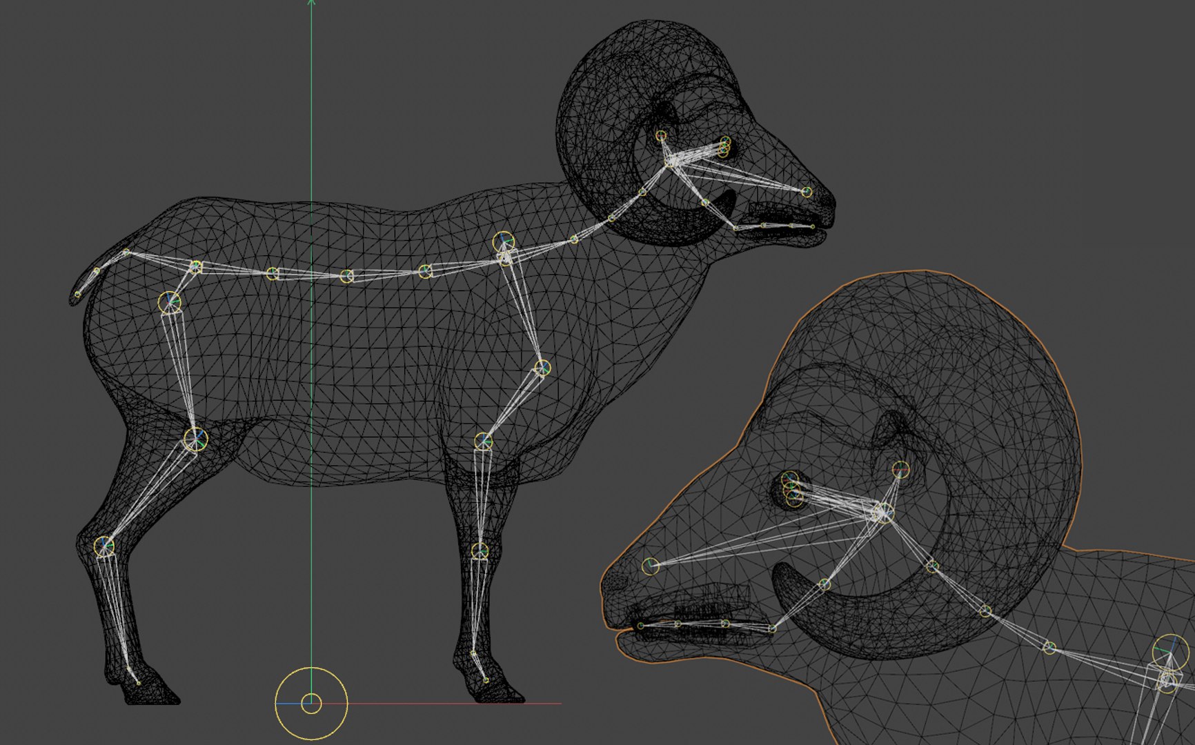Screen dimensions: 1195x745
Task: Select the rear leg hock joint on the full-body ram
Action: pyautogui.click(x=104, y=546)
